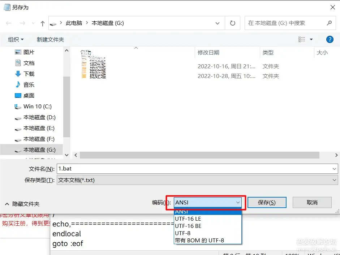Image resolution: width=340 pixels, height=255 pixels.
Task: Click the 保存(S) button
Action: click(267, 202)
